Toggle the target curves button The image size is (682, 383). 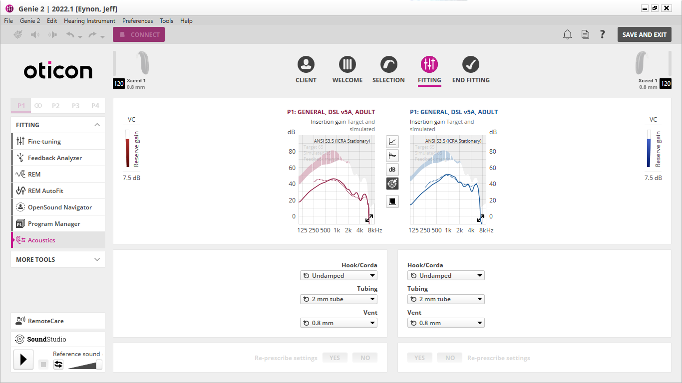pyautogui.click(x=392, y=184)
